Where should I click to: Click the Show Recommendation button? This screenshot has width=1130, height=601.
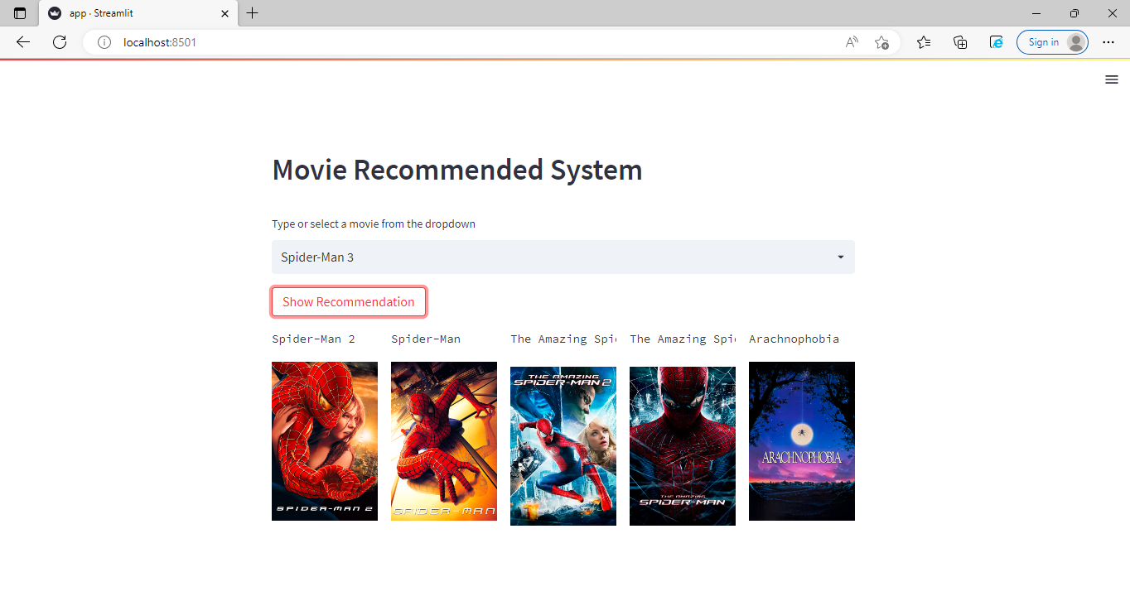pos(348,301)
